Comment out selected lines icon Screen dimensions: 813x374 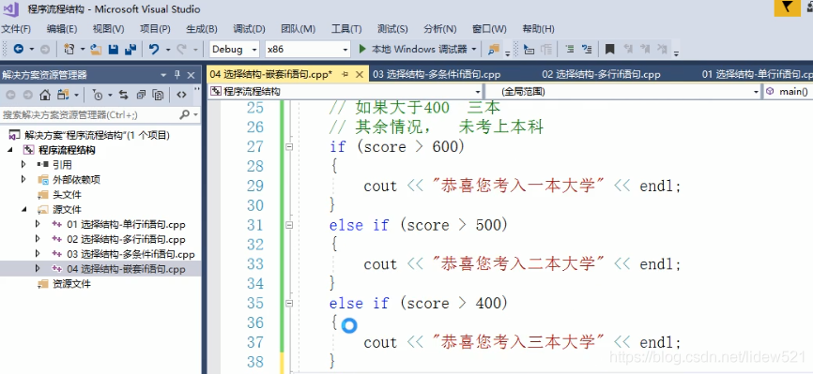coord(569,49)
